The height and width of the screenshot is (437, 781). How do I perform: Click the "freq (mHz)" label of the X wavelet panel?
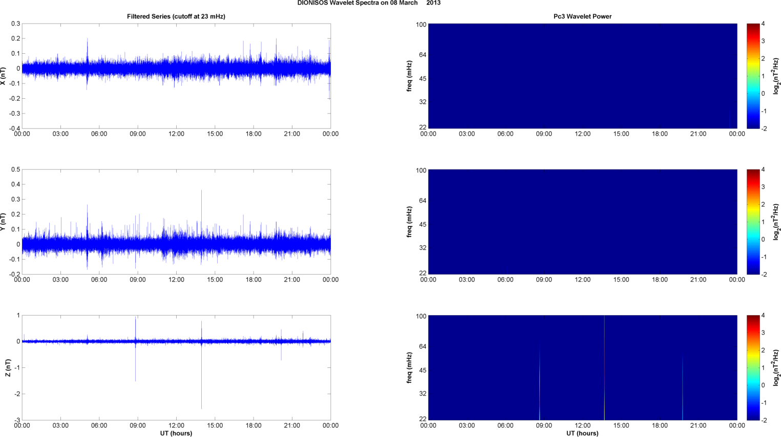[x=409, y=76]
